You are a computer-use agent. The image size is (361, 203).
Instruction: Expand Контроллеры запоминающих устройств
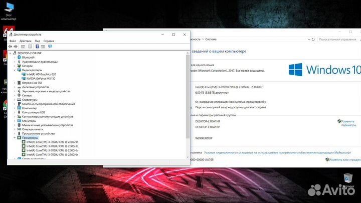[x=15, y=117]
